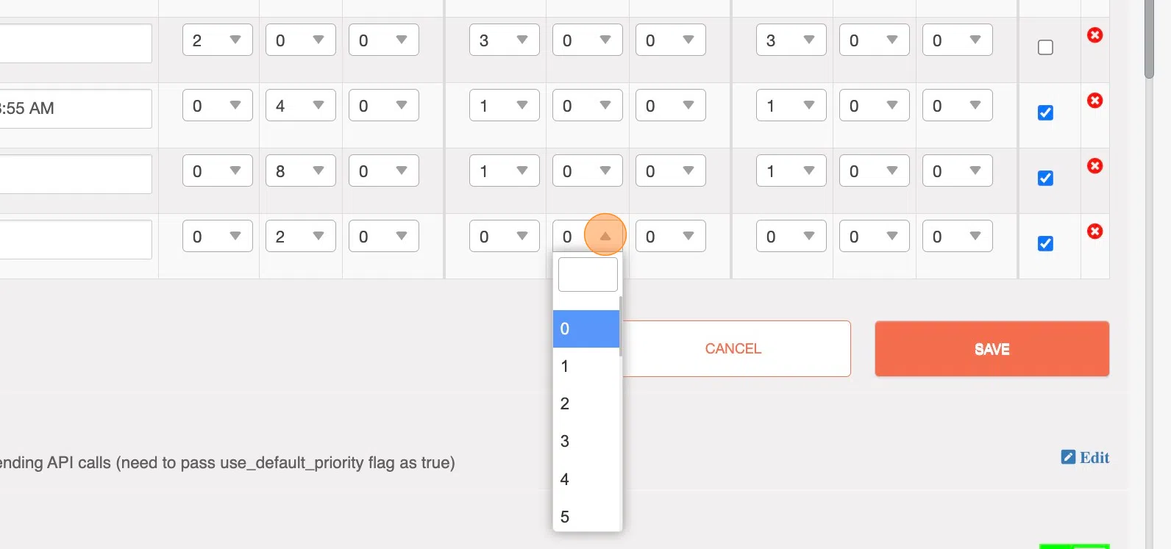Click the page vertical scrollbar thumb
Screen dimensions: 1171x549
pos(1149,38)
